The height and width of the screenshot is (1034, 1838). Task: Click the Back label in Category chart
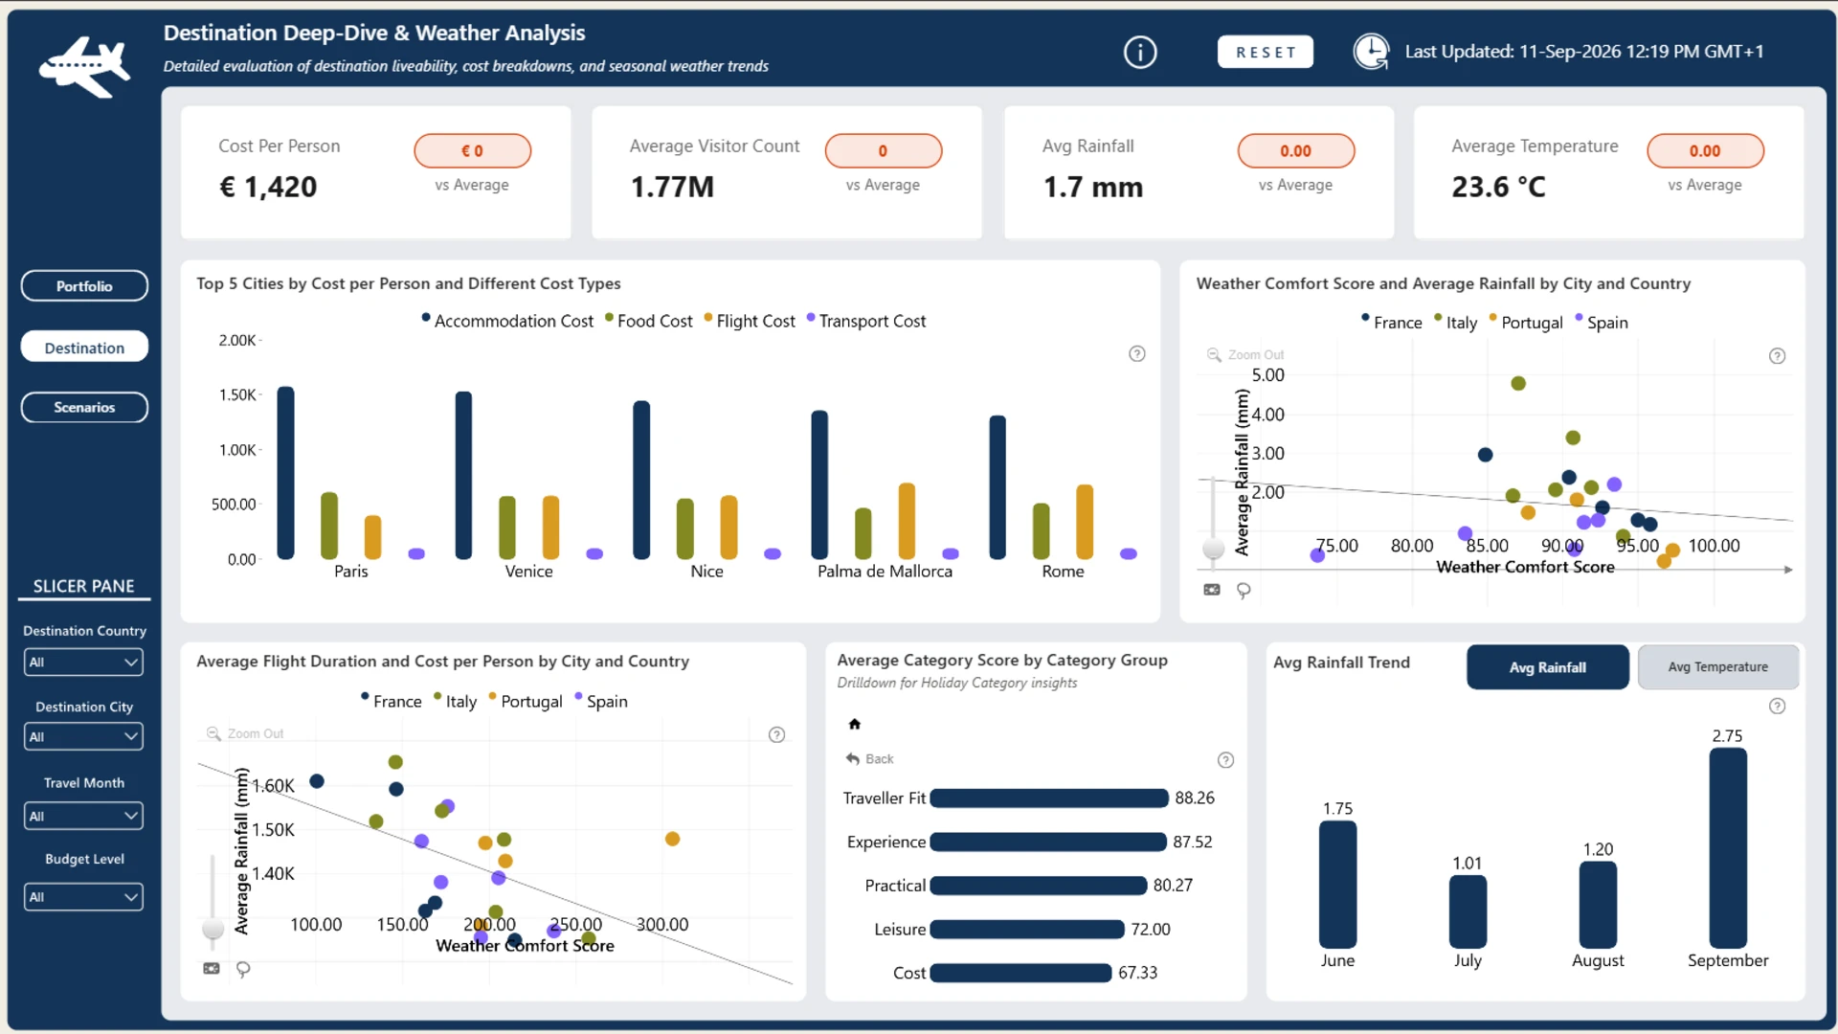point(880,759)
